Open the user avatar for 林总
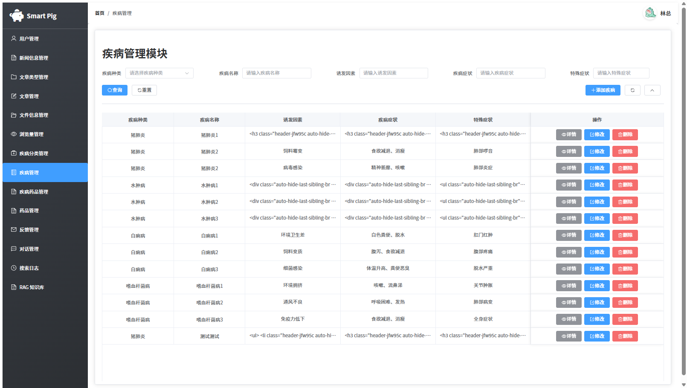The image size is (687, 388). pos(650,13)
